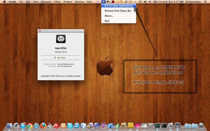Viewport: 210px width, 131px height.
Task: Open Spotlight search magnifier
Action: point(206,2)
